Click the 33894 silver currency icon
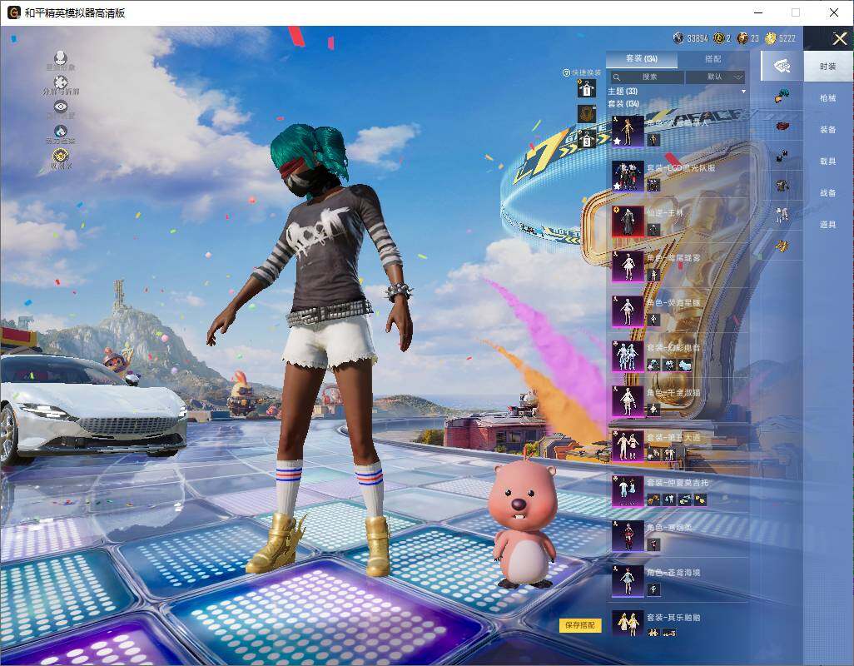The height and width of the screenshot is (666, 854). (678, 37)
